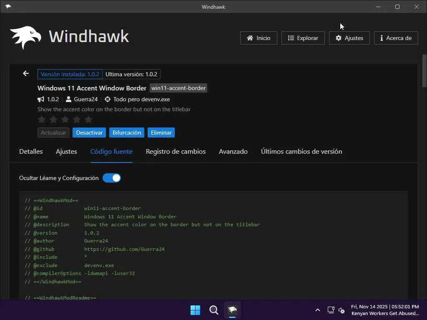Open the Detalles tab

[31, 152]
